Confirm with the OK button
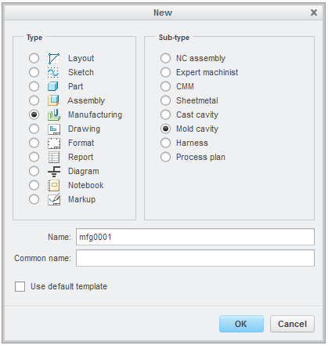Image resolution: width=328 pixels, height=345 pixels. point(241,324)
